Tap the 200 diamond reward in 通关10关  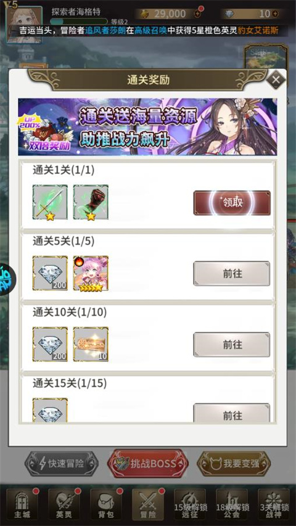(50, 344)
